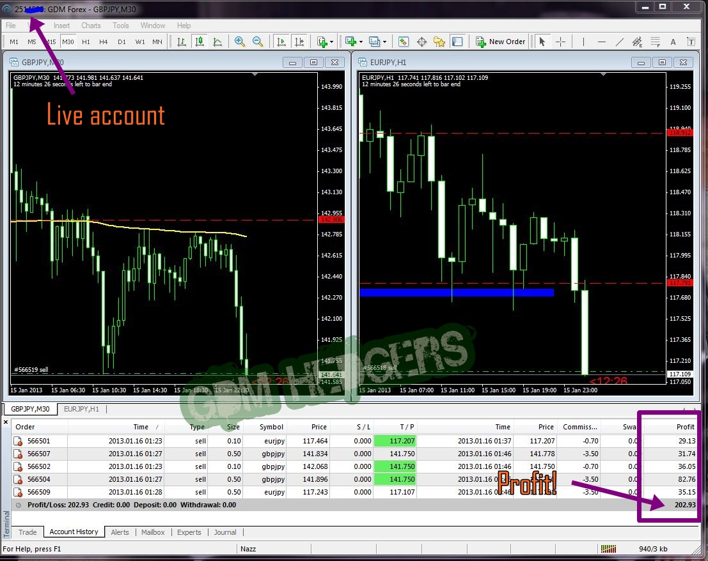Open the Charts menu
This screenshot has width=708, height=561.
point(91,26)
